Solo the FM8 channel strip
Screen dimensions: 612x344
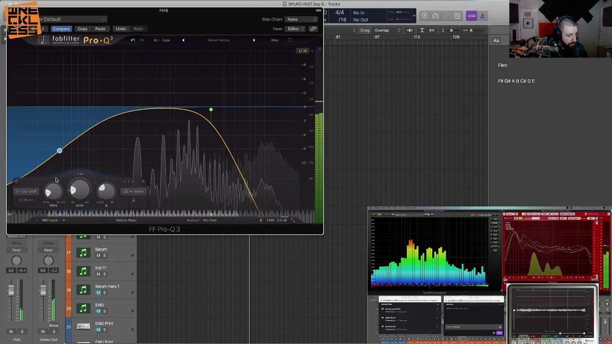pos(22,332)
